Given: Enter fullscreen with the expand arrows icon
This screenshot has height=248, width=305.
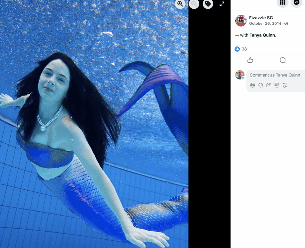Looking at the screenshot, I should click(x=222, y=4).
